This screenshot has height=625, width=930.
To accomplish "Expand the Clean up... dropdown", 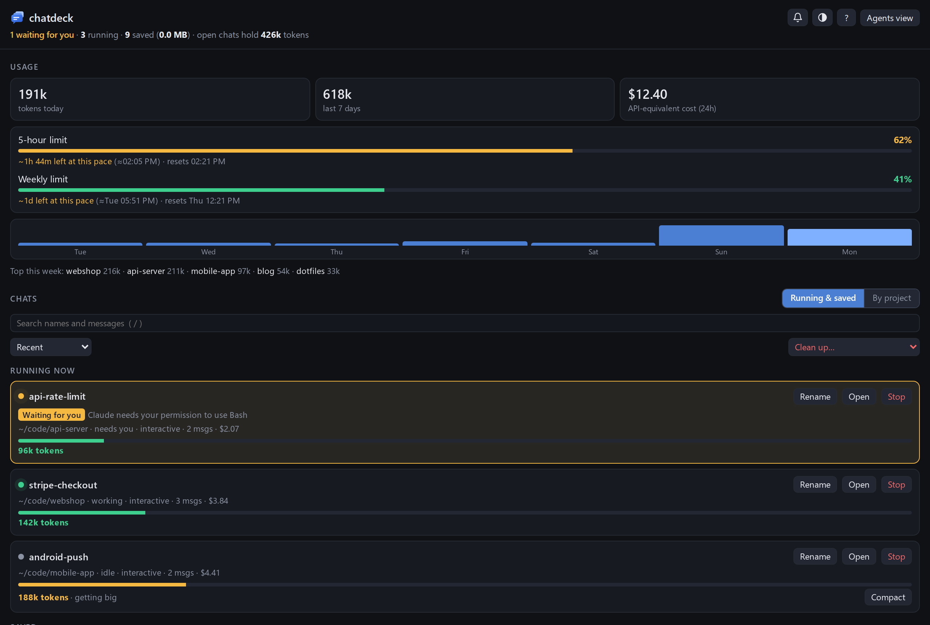I will 853,347.
